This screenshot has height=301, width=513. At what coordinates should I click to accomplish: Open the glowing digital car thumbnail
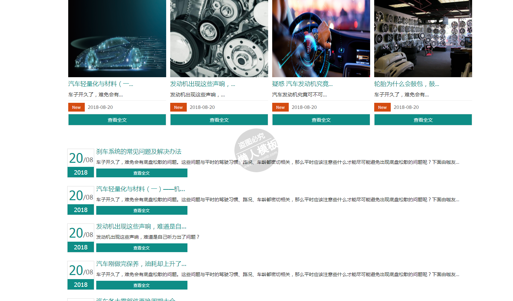117,38
